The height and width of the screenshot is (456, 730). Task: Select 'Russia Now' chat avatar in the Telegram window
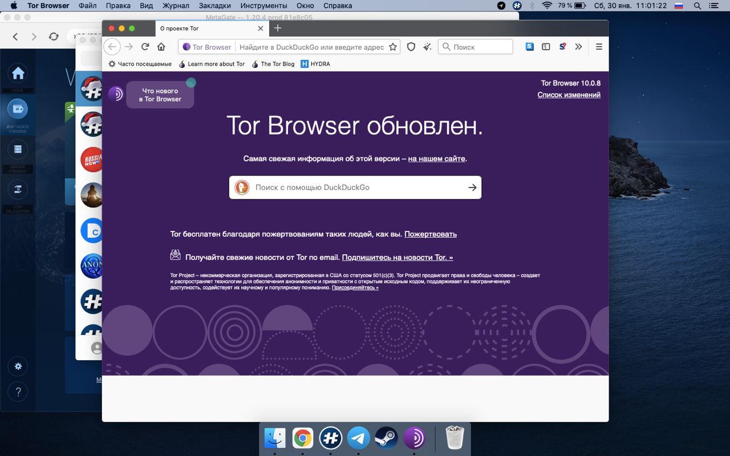pyautogui.click(x=92, y=160)
